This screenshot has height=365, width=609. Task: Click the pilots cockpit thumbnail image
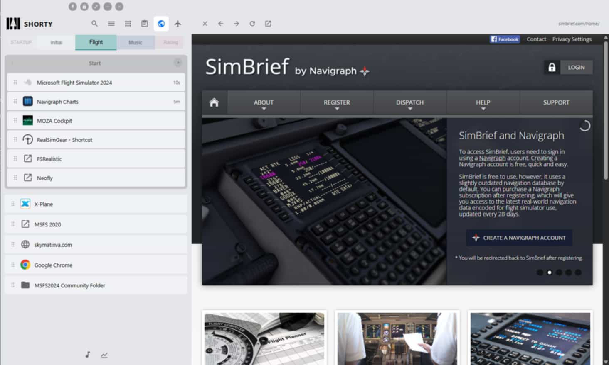397,338
